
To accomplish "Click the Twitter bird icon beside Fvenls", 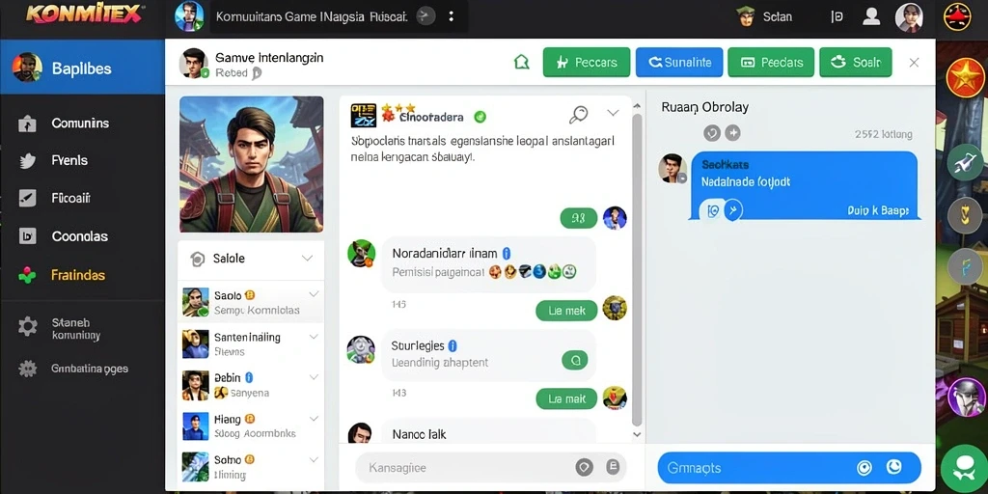I will pos(28,161).
